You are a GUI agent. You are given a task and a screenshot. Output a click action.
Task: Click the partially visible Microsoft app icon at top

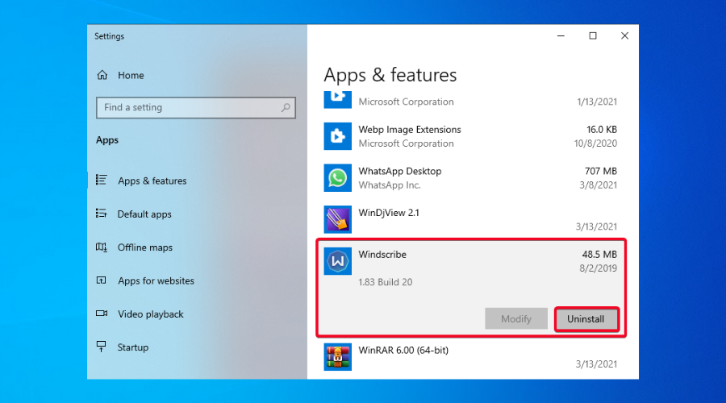point(337,99)
